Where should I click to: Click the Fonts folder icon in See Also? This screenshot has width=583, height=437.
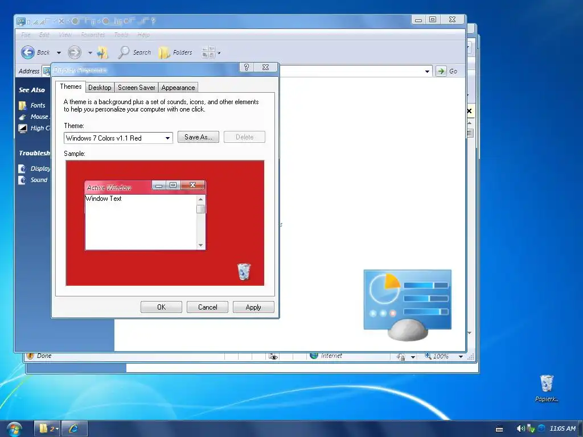(x=22, y=105)
